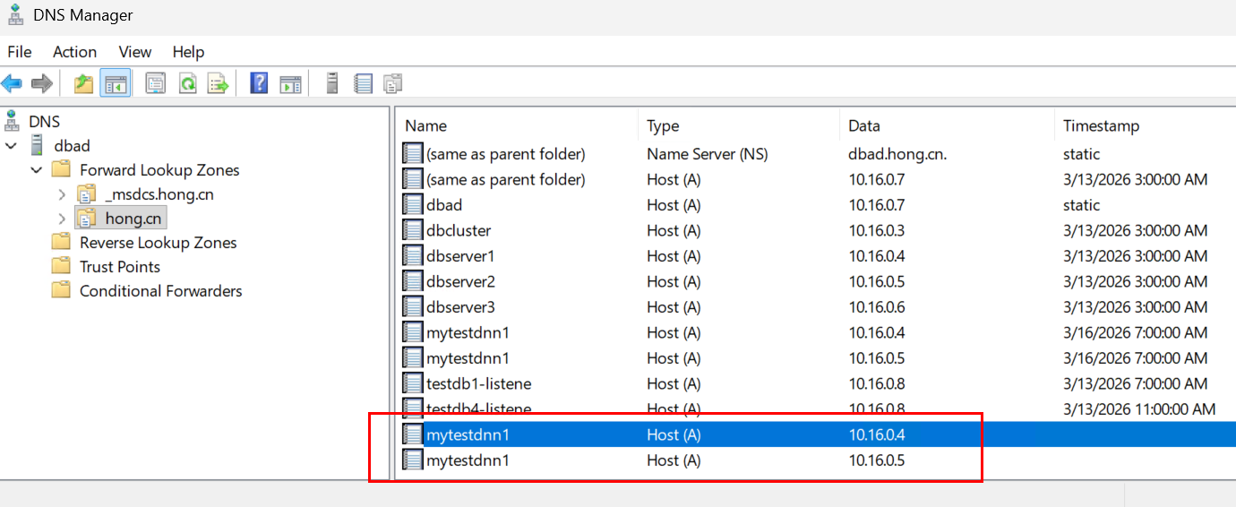The image size is (1236, 507).
Task: Click the blue Back arrow in toolbar
Action: pos(12,84)
